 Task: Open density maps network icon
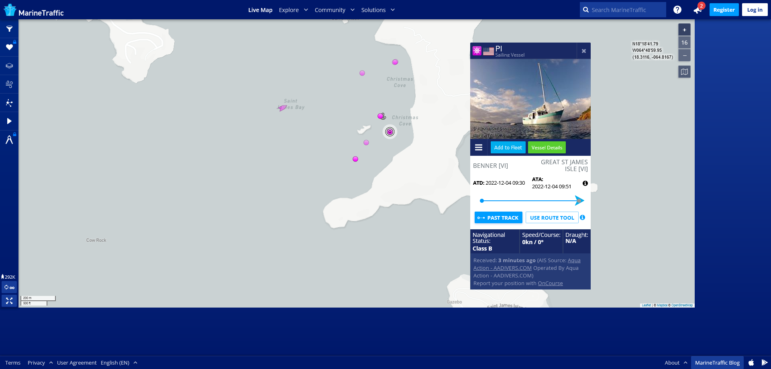(x=9, y=103)
